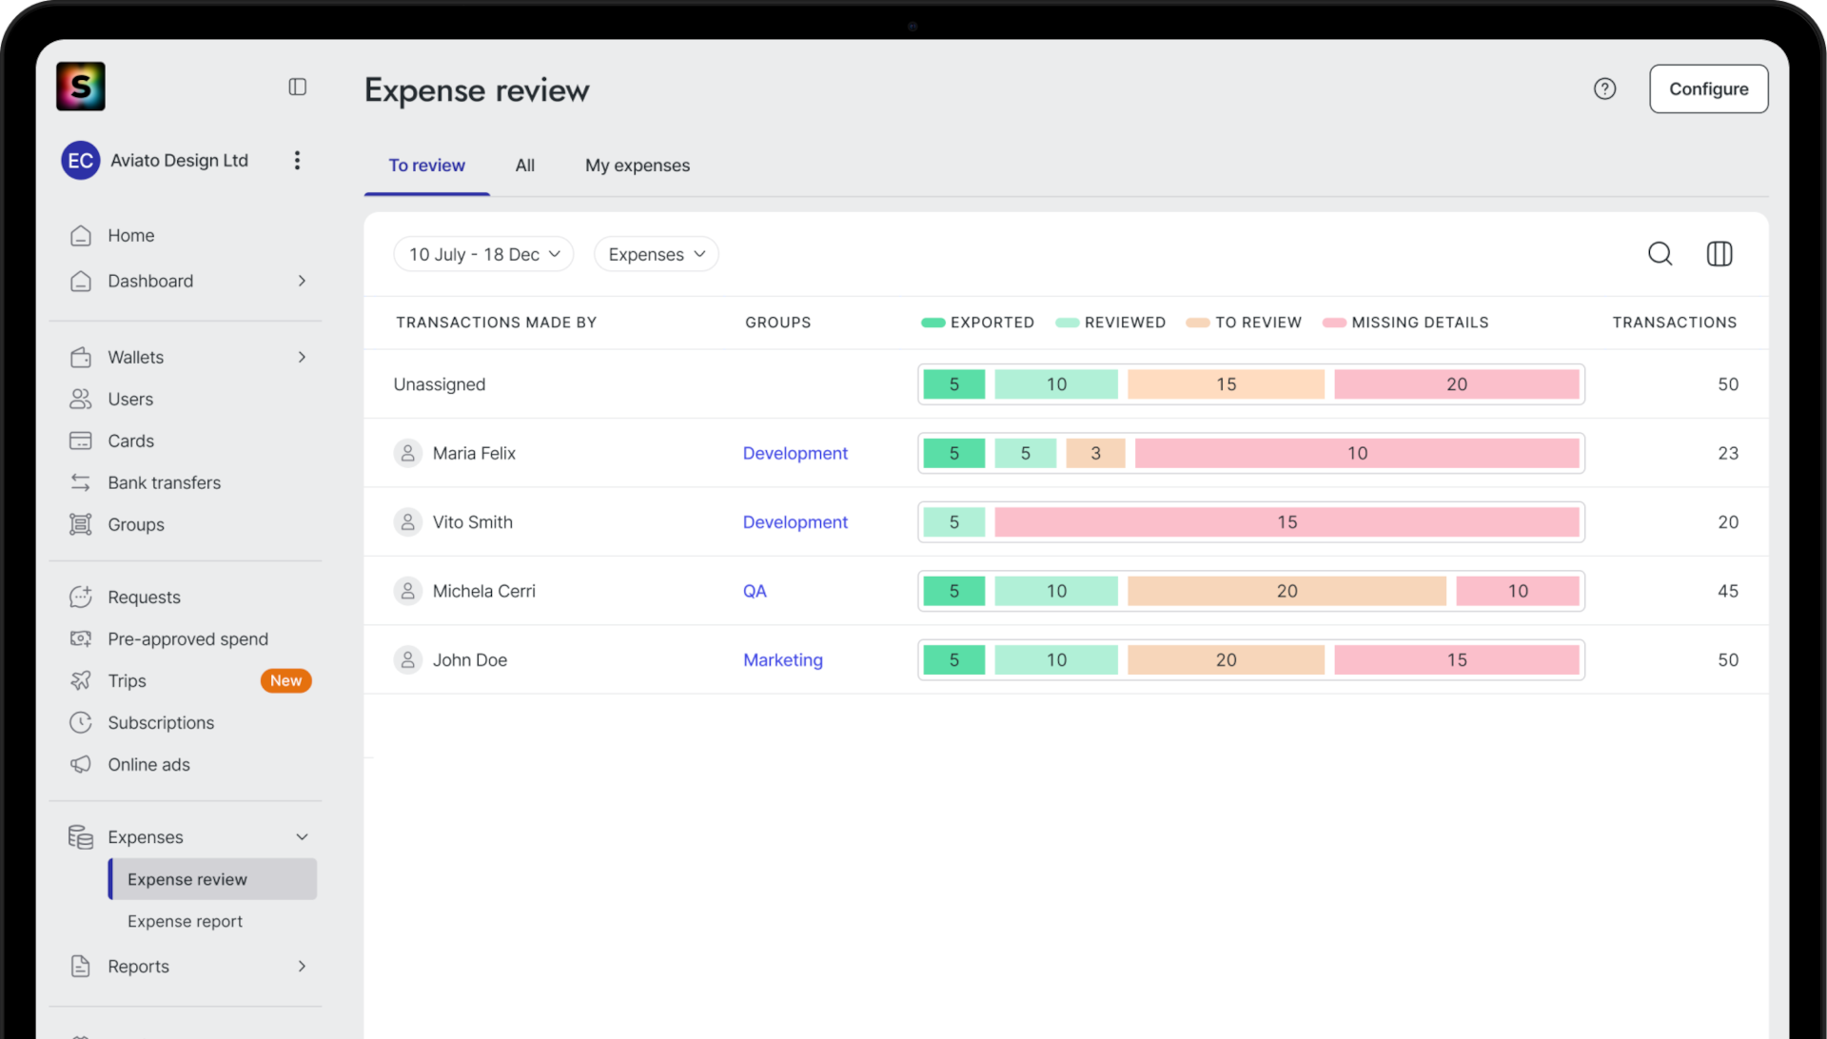Click the Subscriptions clock icon
This screenshot has width=1827, height=1039.
tap(81, 722)
